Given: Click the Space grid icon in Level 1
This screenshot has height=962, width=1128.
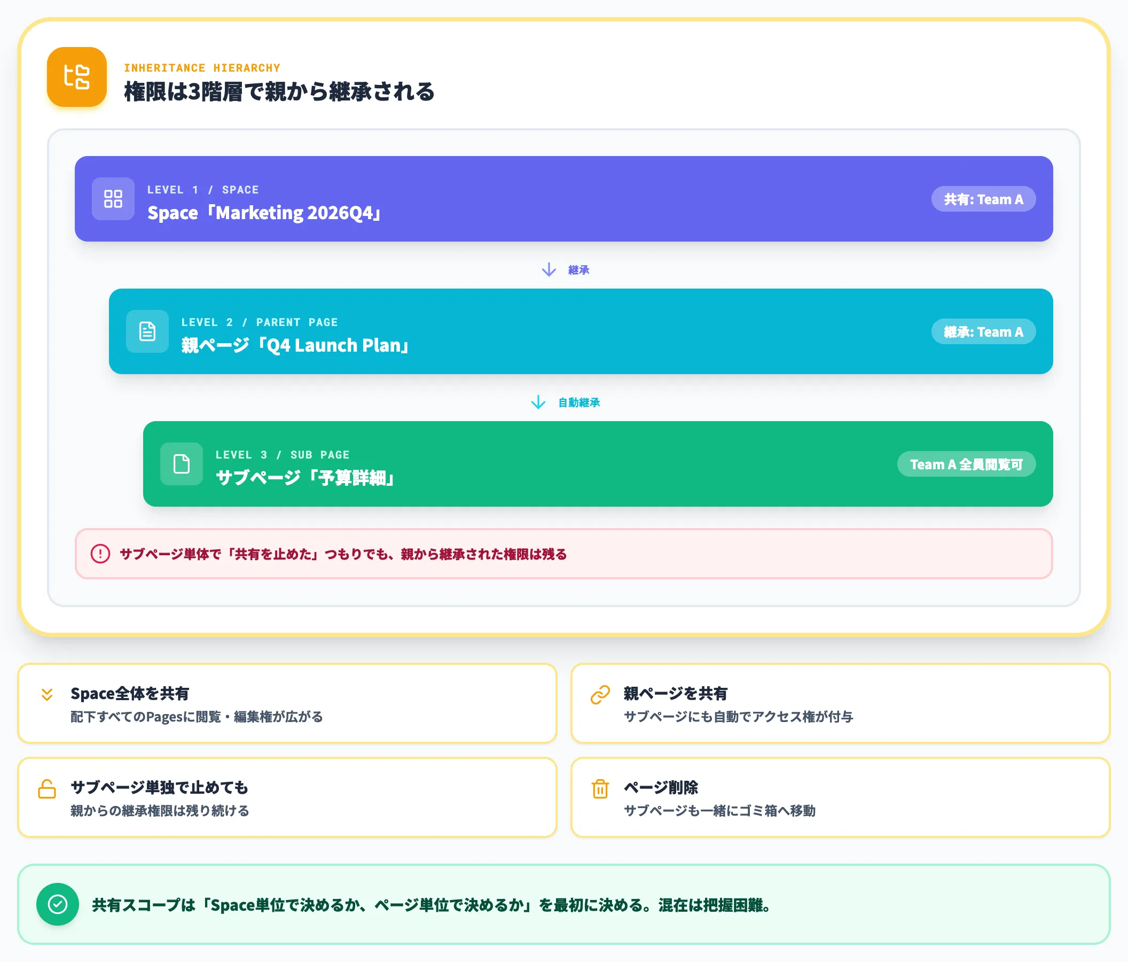Looking at the screenshot, I should 113,199.
